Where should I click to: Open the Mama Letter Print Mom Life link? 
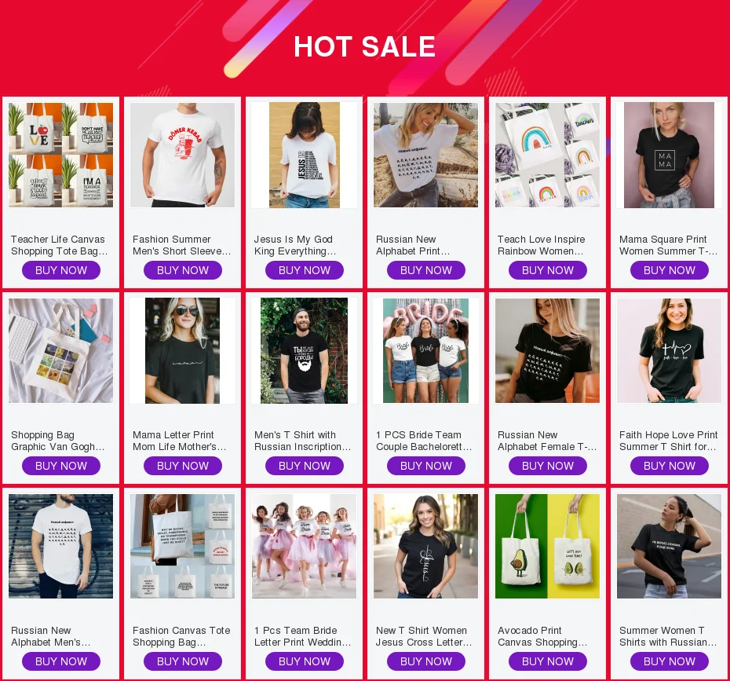[179, 441]
